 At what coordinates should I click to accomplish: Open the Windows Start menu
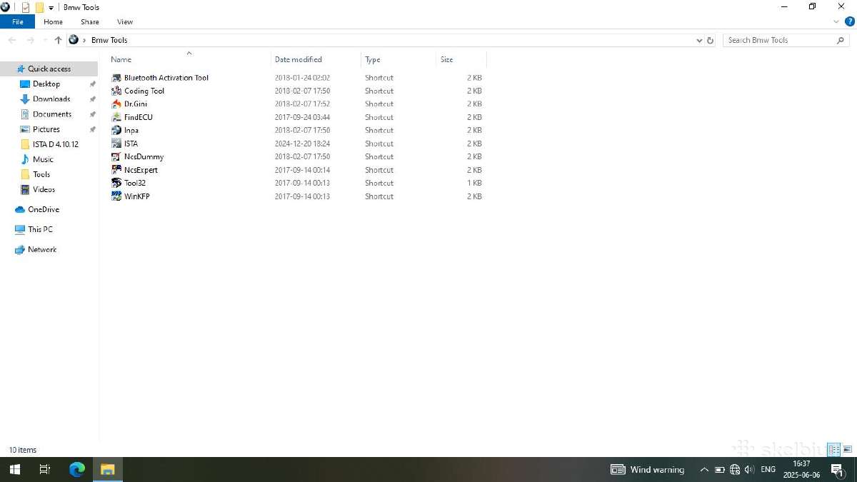click(14, 469)
